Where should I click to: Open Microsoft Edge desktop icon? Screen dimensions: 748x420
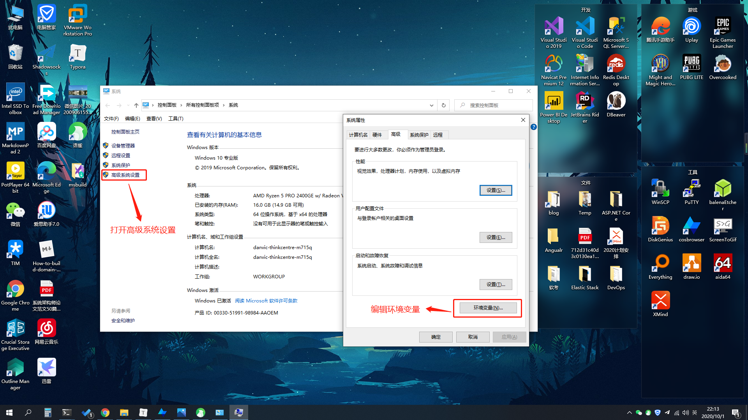(x=46, y=177)
